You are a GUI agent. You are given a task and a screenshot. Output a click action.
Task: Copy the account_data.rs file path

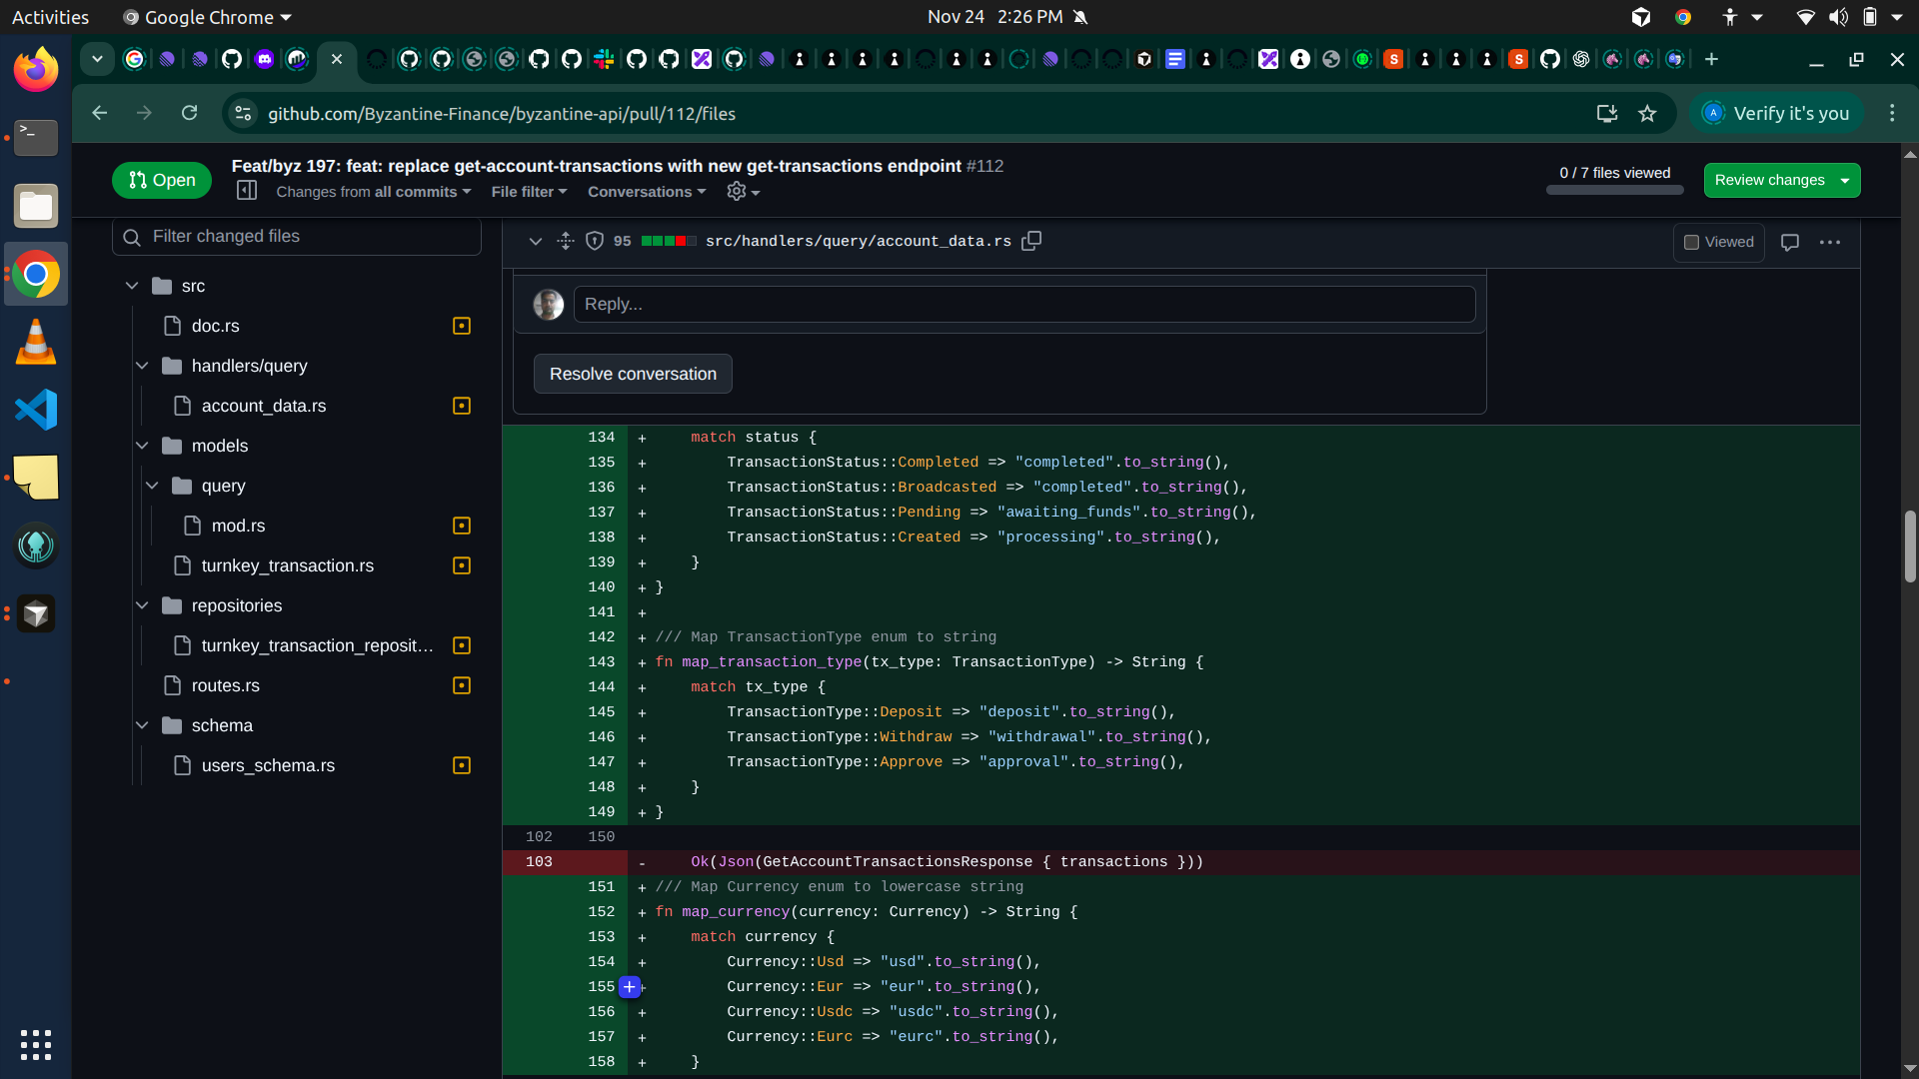pyautogui.click(x=1031, y=241)
